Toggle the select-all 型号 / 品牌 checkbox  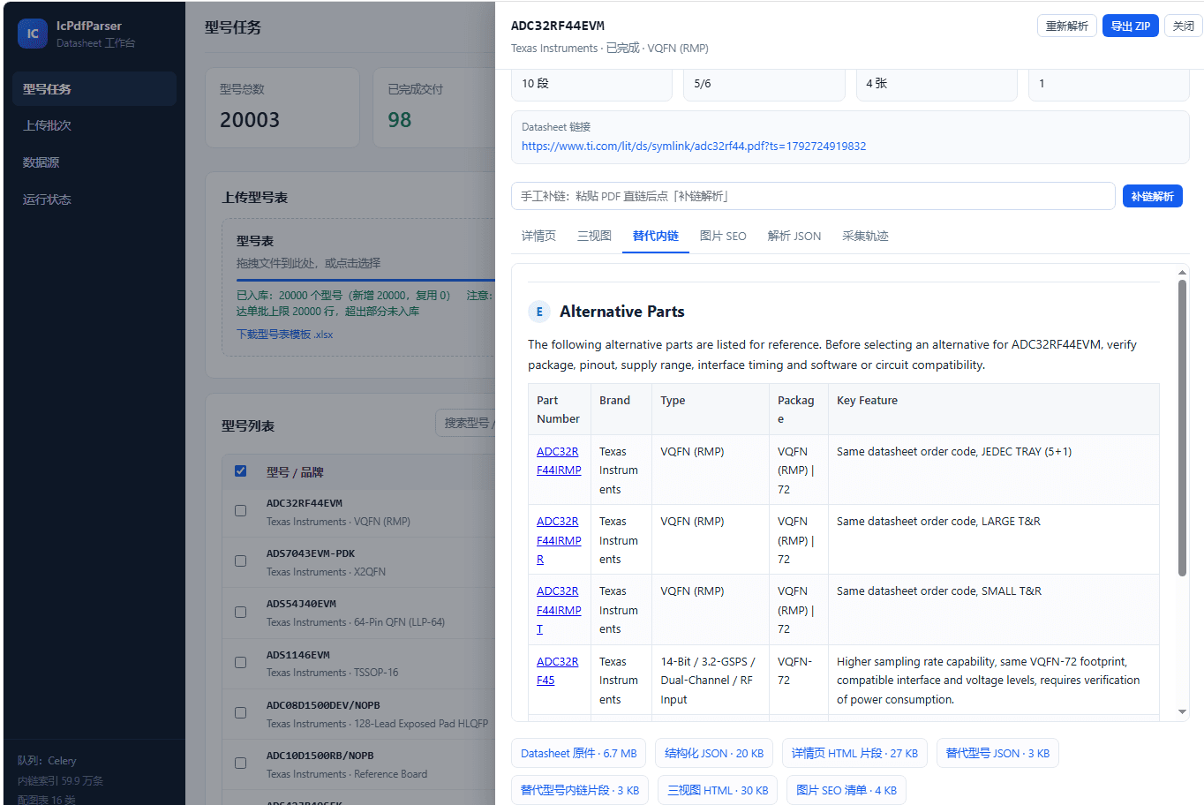tap(240, 471)
